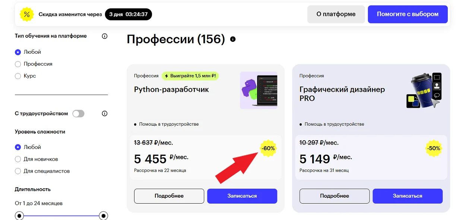Open info icon for Тип обучения на платформе
Viewport: 463px width, 220px height.
click(x=105, y=36)
